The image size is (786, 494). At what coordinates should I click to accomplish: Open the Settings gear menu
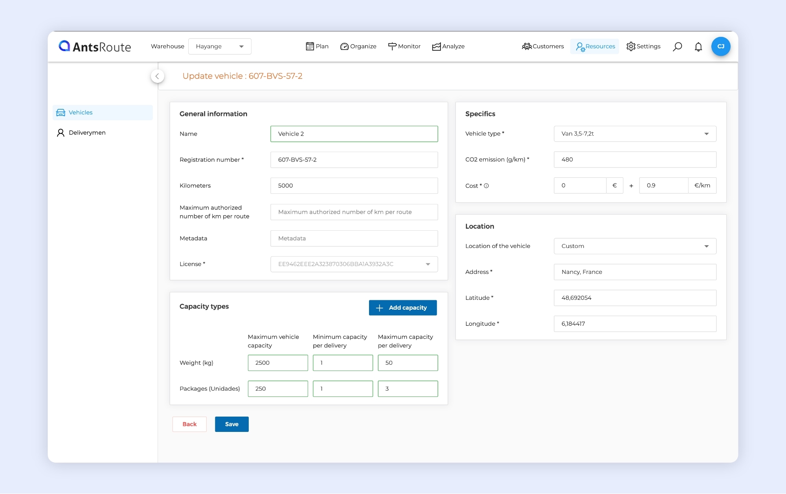pos(643,46)
